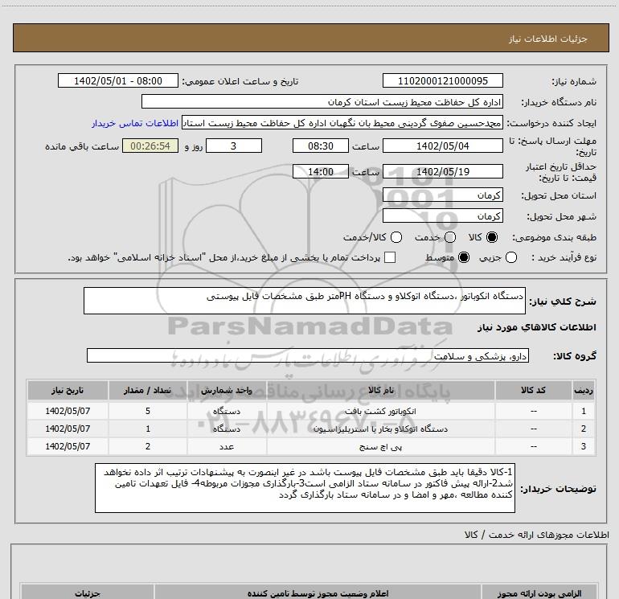
Task: Select the انکوباتور کشت بافت row name
Action: [x=380, y=411]
